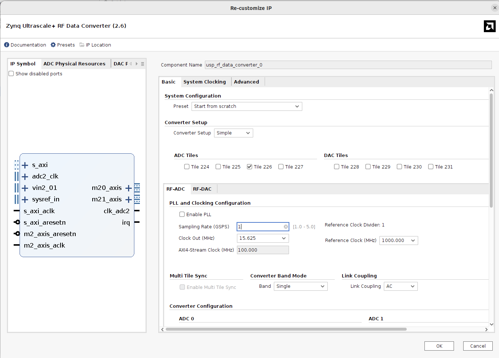Click the horizontal scrollbar thumb
The height and width of the screenshot is (358, 499).
286,329
